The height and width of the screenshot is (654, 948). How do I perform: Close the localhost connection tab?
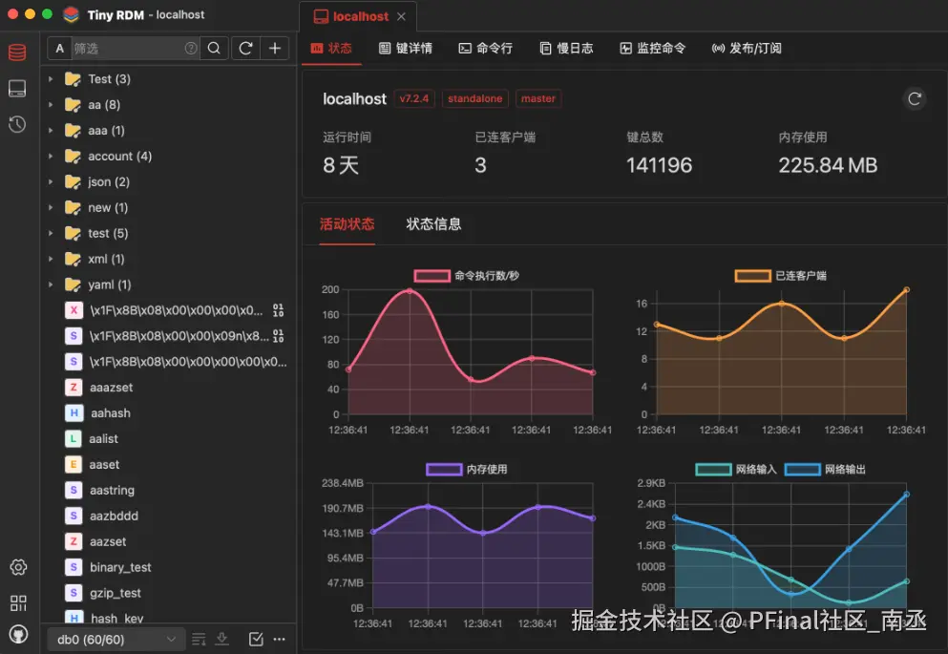[x=402, y=17]
